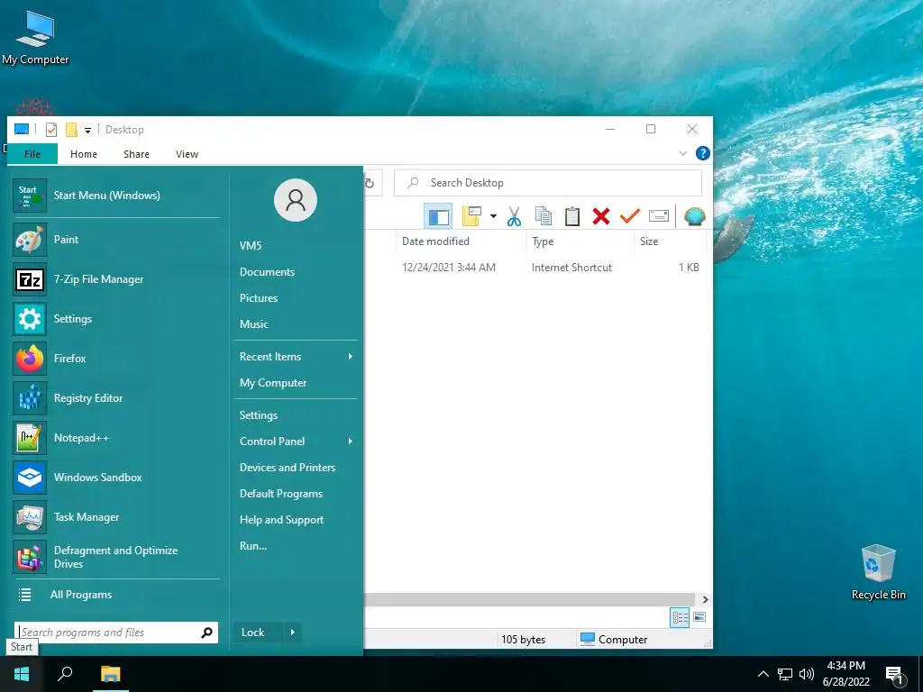Image resolution: width=923 pixels, height=692 pixels.
Task: Open the Explorer help question mark
Action: (x=703, y=153)
